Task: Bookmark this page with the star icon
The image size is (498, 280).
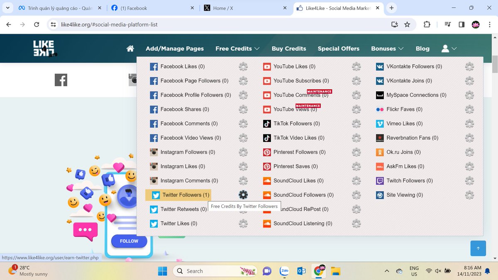Action: tap(407, 24)
